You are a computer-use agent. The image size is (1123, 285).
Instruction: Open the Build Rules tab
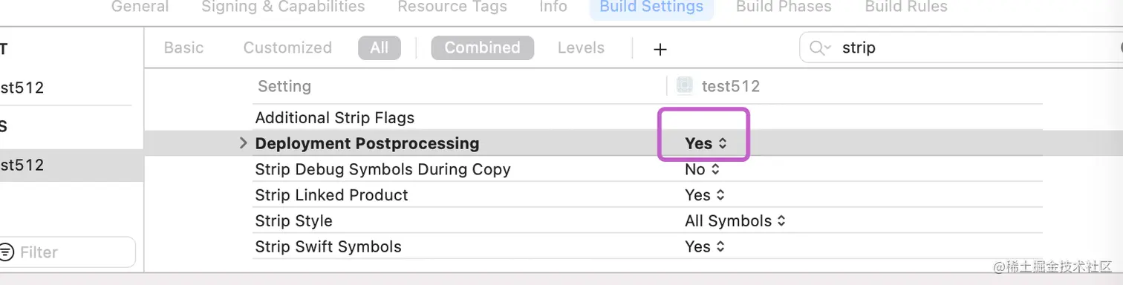(906, 7)
